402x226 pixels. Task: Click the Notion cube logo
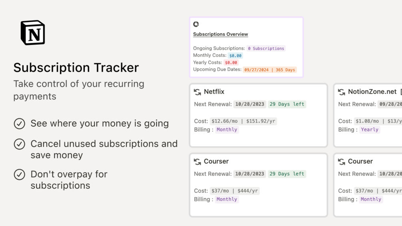(x=33, y=32)
